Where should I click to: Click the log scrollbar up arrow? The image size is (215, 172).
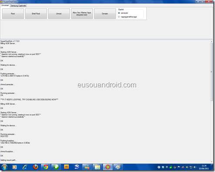click(212, 42)
